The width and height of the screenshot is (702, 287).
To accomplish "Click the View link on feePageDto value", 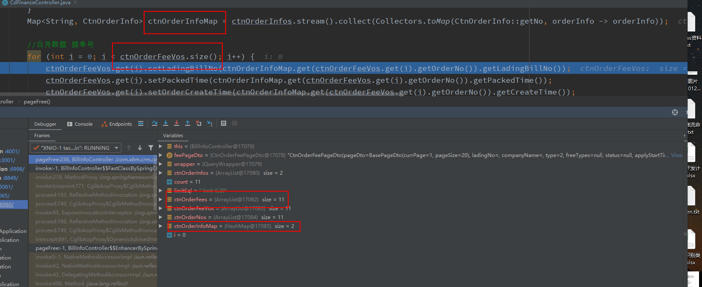I will point(677,155).
